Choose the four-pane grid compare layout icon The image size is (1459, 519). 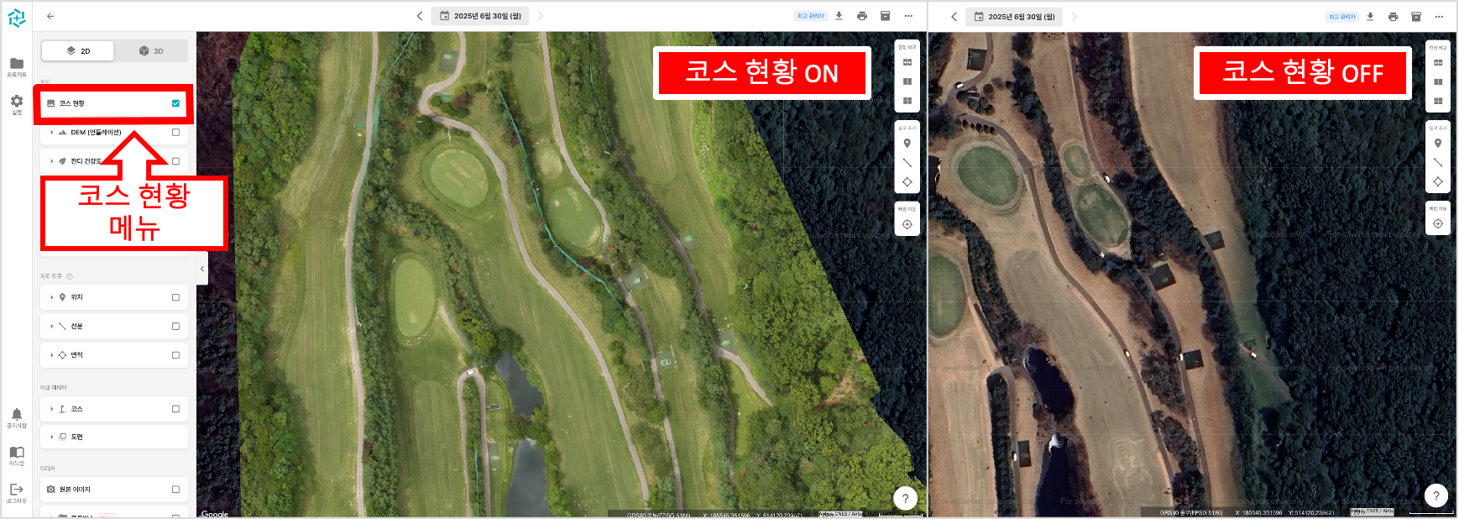pos(907,101)
